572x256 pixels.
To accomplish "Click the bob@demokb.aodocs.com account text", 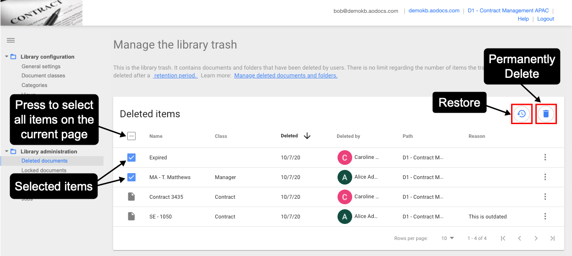I will [x=366, y=11].
